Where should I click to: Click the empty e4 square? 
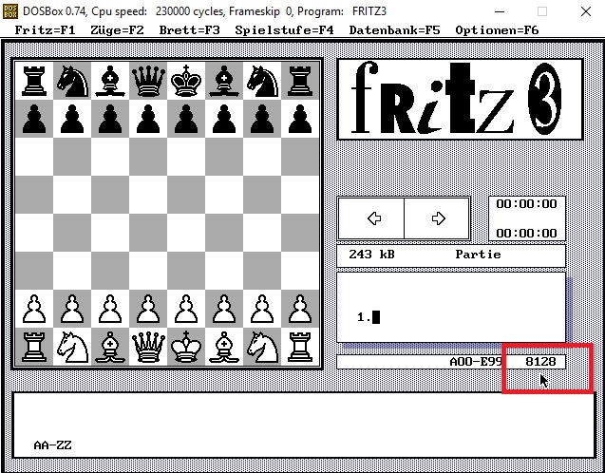186,233
